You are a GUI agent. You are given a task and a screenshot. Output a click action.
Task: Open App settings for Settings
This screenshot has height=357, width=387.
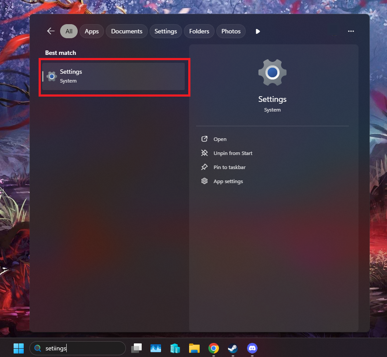[228, 181]
